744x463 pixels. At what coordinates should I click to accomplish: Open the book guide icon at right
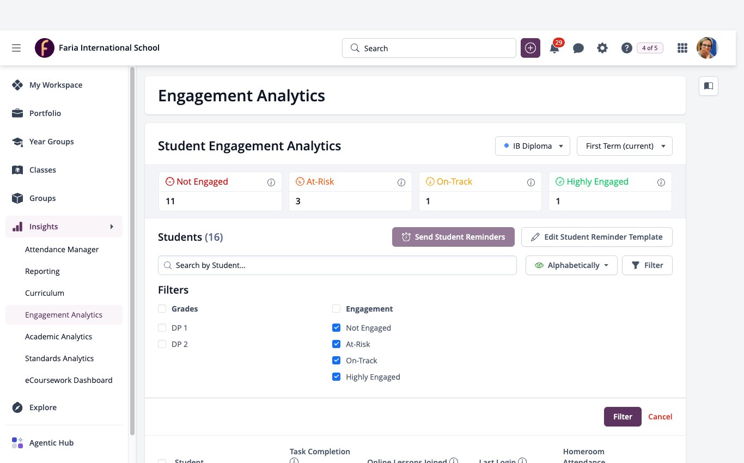tap(709, 86)
